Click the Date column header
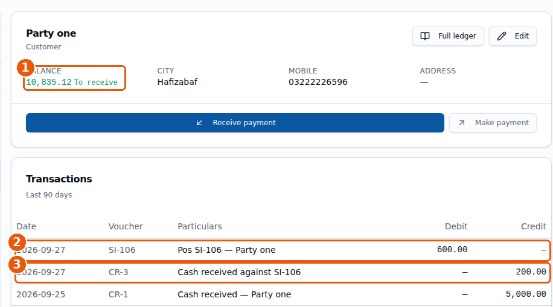 point(27,226)
